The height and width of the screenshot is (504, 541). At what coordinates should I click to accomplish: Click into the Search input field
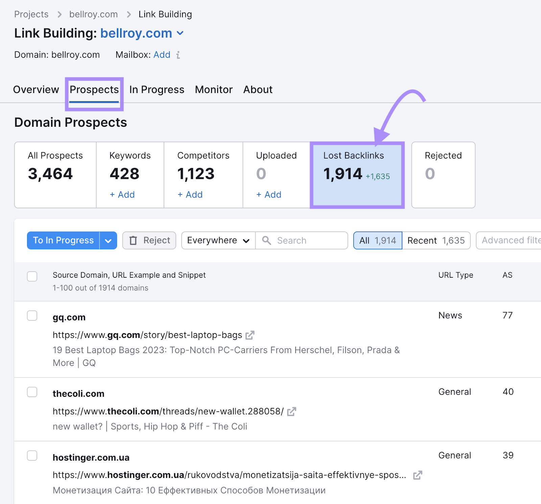(302, 240)
